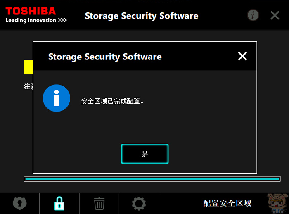
Task: Click the Leading Innovation arrows tagline
Action: coord(36,20)
